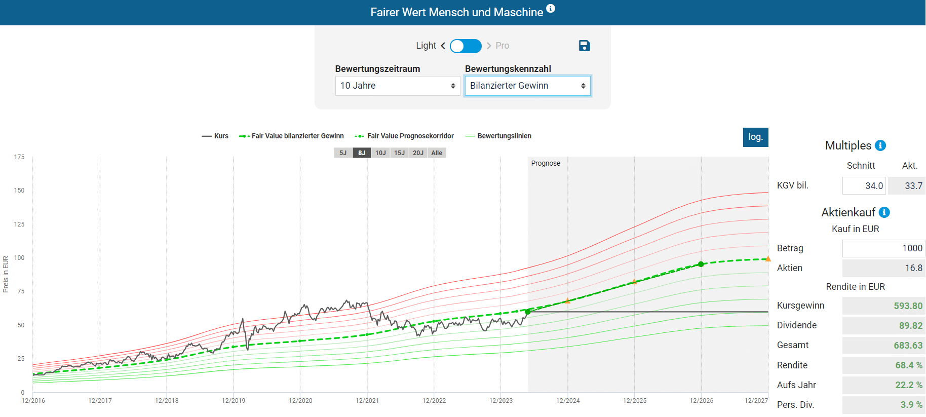Select the 5J time range tab
926x417 pixels.
(343, 153)
